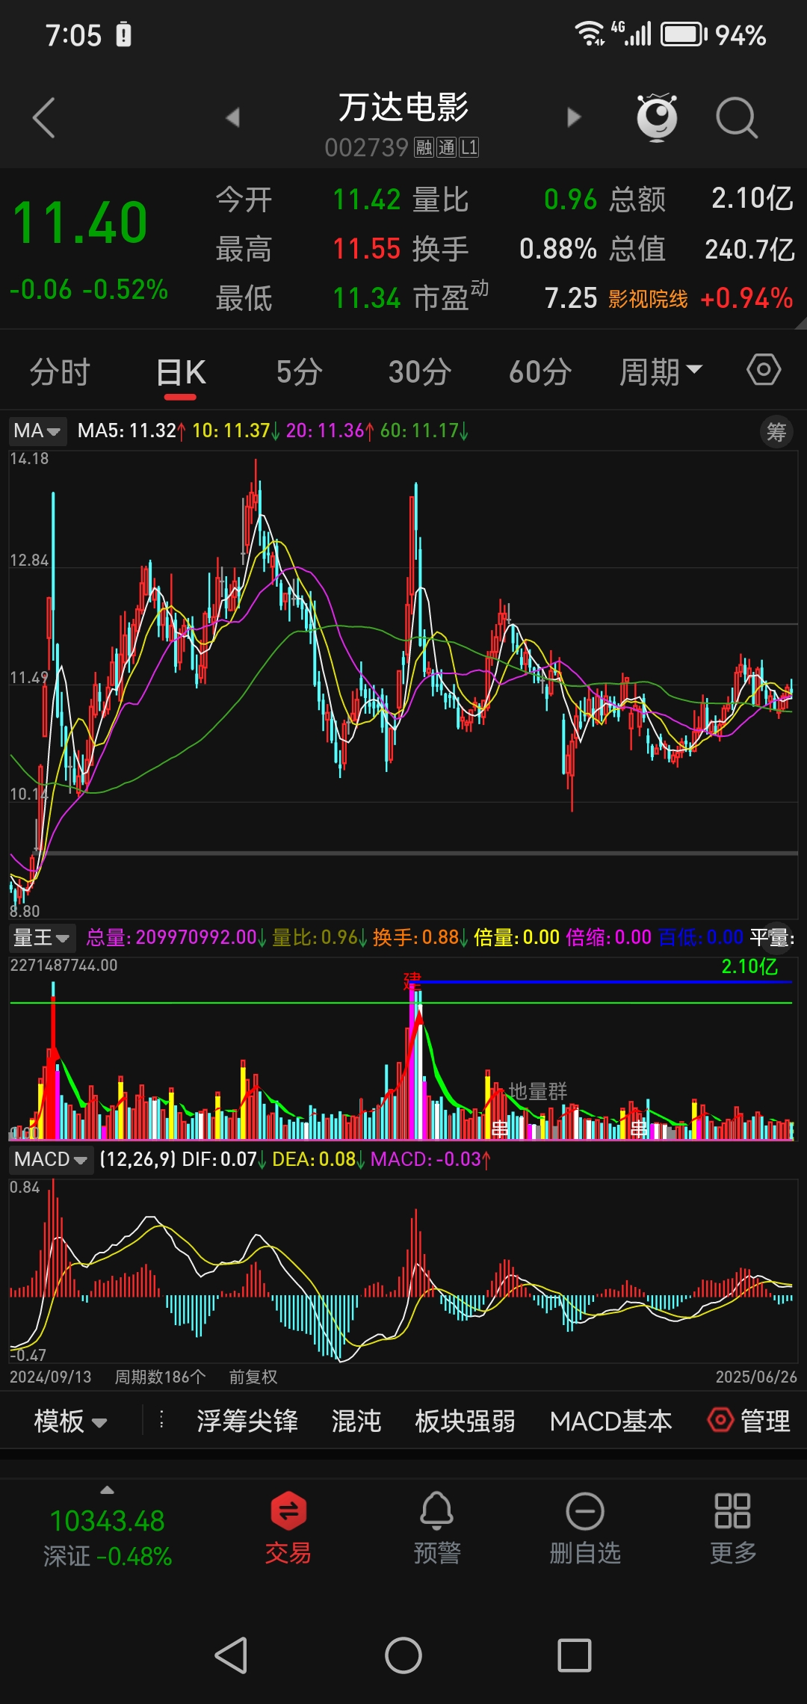Open the 周期 period dropdown
This screenshot has height=1704, width=807.
(661, 371)
